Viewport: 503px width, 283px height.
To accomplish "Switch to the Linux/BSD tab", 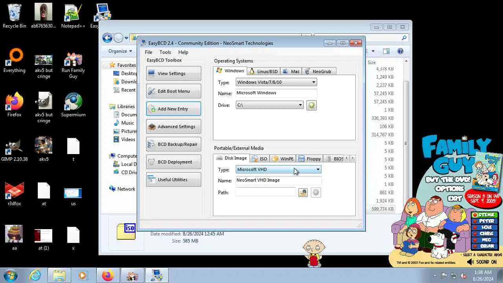I will (x=263, y=72).
